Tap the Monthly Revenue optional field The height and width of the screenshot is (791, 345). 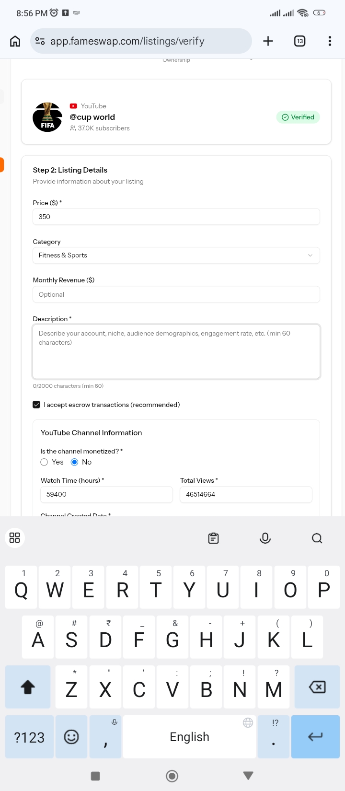coord(176,294)
